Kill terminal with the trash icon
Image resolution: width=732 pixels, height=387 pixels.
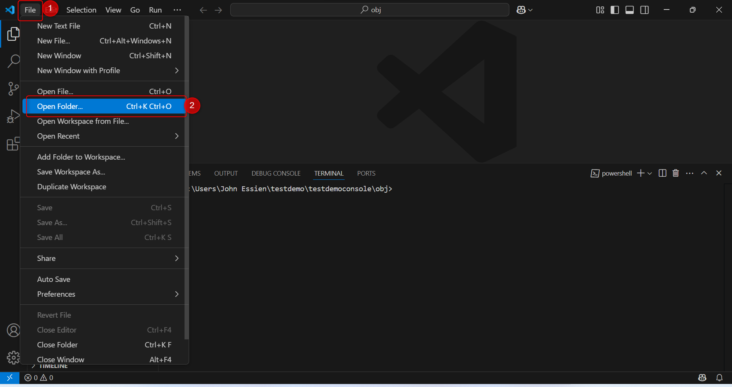(676, 173)
